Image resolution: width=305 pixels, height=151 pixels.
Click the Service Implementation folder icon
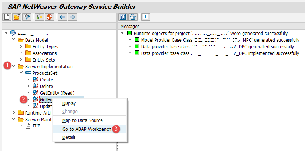21,67
